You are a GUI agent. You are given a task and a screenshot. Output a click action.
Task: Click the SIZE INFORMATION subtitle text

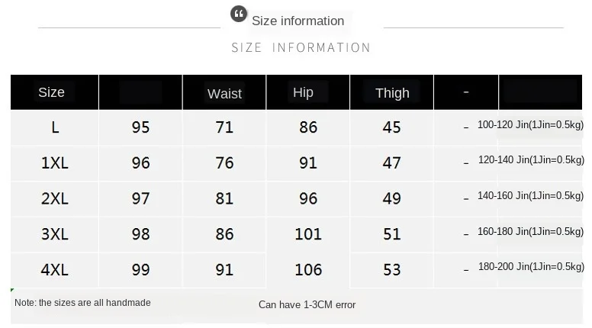pos(301,47)
